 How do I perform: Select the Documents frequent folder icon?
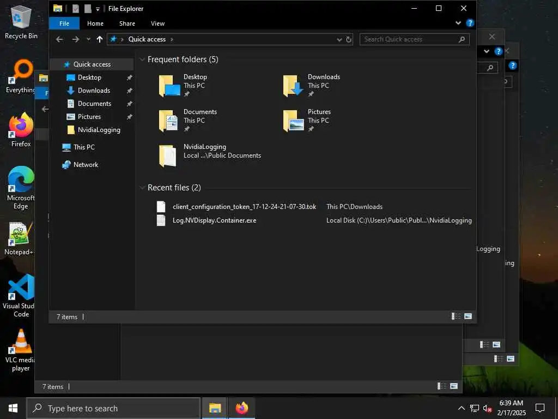pyautogui.click(x=169, y=121)
